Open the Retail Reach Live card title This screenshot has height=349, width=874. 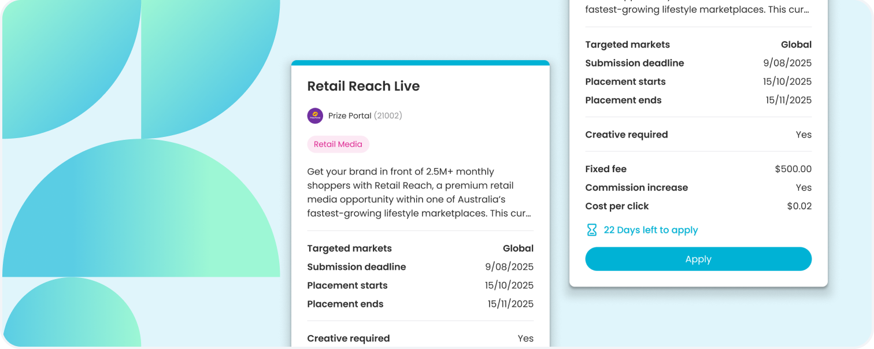(x=364, y=86)
